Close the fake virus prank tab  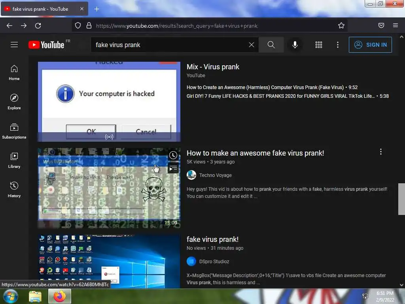81,9
